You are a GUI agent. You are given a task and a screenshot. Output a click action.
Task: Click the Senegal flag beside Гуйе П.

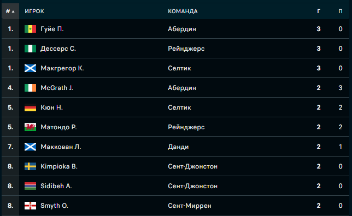coord(30,29)
